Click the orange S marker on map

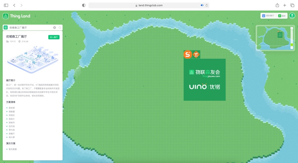[187, 55]
